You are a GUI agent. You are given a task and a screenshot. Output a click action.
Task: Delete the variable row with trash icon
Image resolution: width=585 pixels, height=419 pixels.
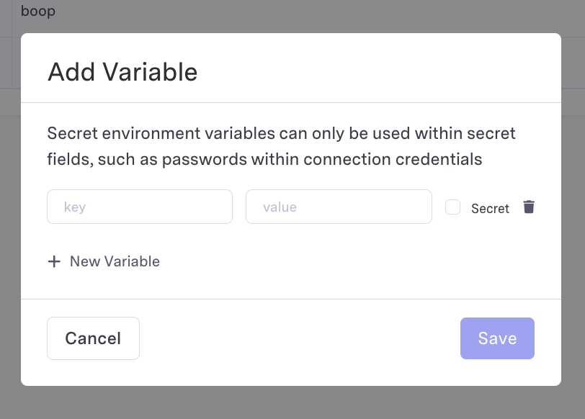coord(529,207)
